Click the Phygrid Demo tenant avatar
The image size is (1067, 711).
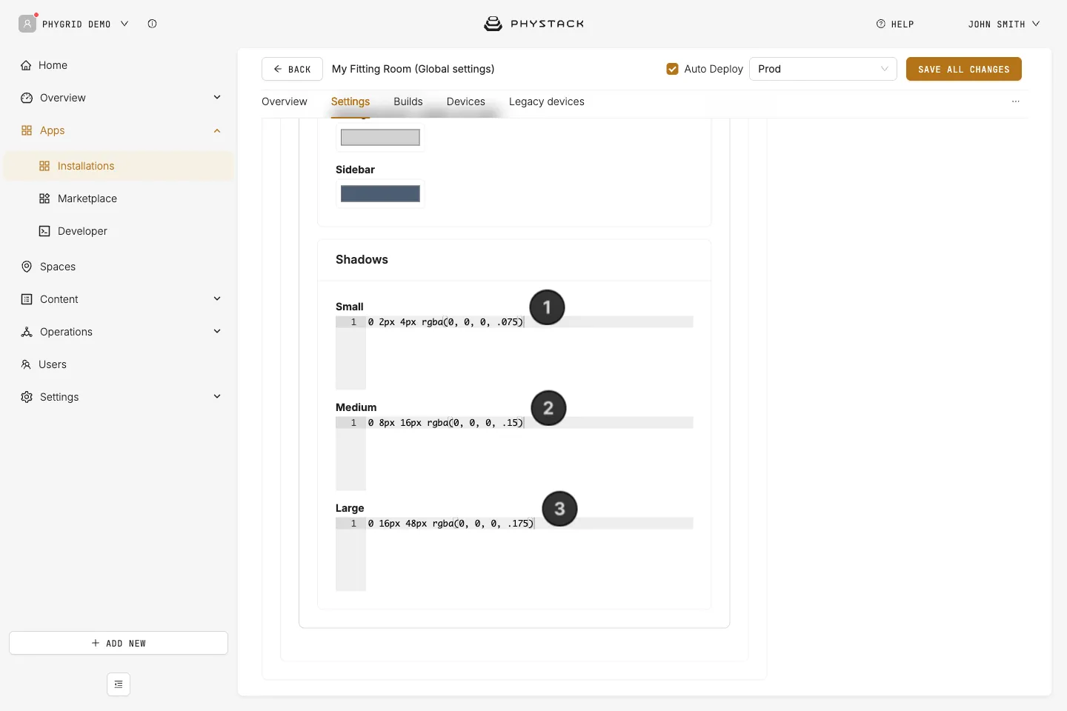(x=27, y=24)
